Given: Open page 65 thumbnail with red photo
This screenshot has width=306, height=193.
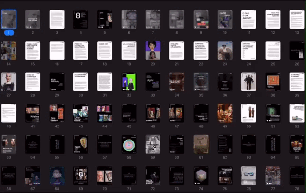Looking at the screenshot, I should tap(297, 144).
